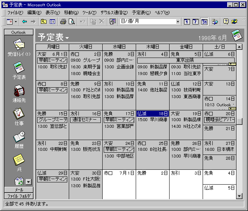Click the Undo icon
The height and width of the screenshot is (211, 248).
(83, 22)
